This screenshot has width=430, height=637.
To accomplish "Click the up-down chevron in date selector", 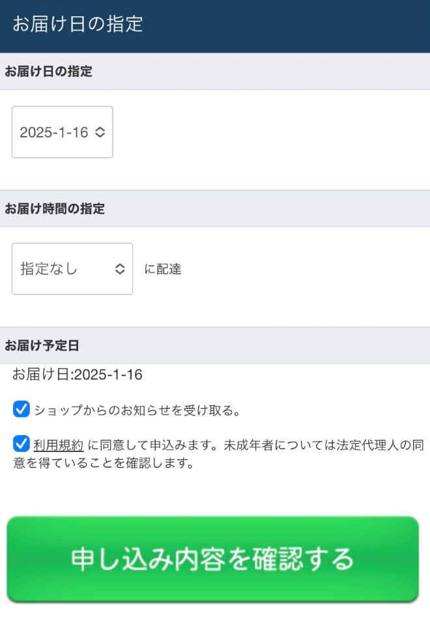I will 100,132.
